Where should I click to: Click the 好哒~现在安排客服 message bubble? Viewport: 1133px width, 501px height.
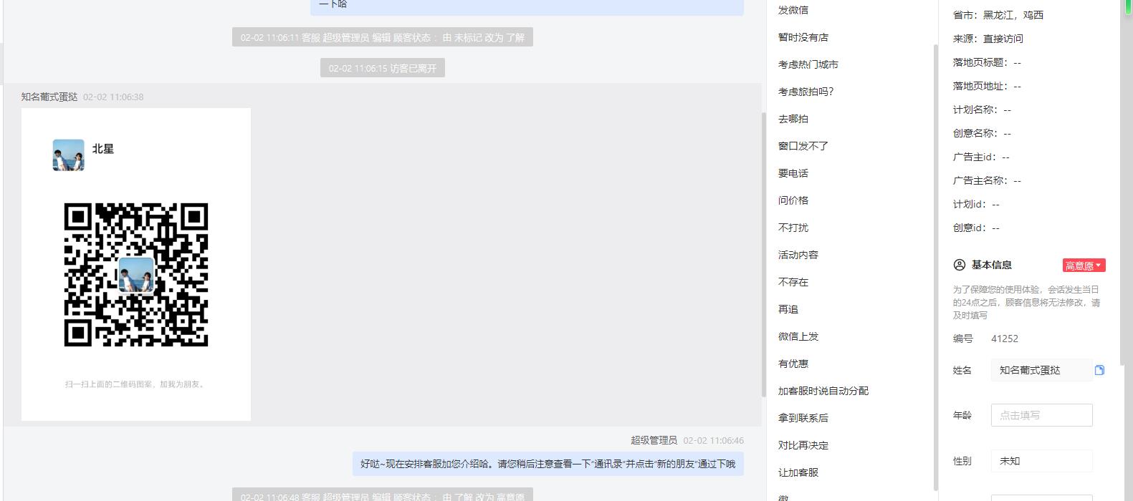pyautogui.click(x=548, y=464)
